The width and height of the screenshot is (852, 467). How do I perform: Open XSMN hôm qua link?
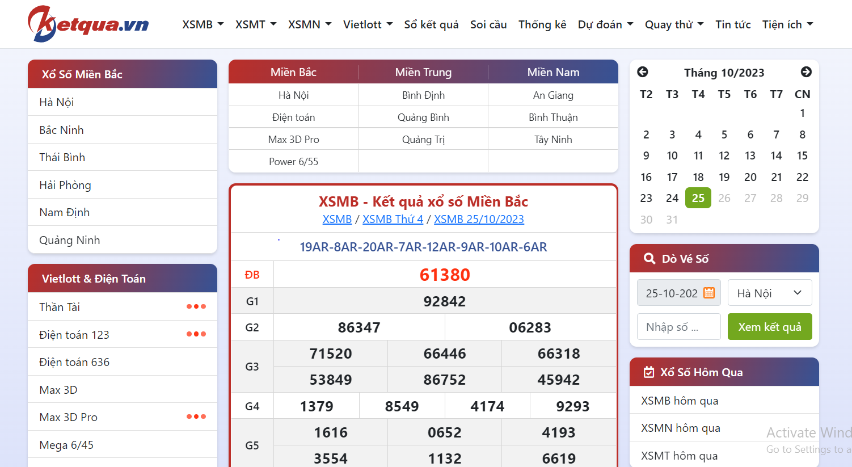pyautogui.click(x=681, y=428)
